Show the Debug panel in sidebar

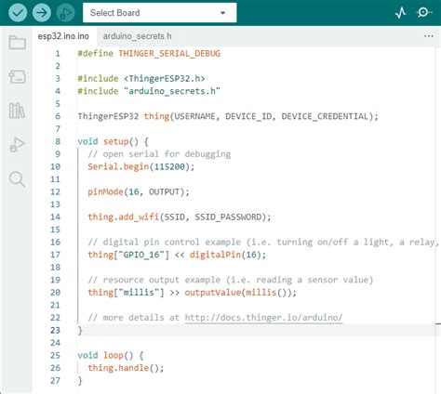pos(17,145)
